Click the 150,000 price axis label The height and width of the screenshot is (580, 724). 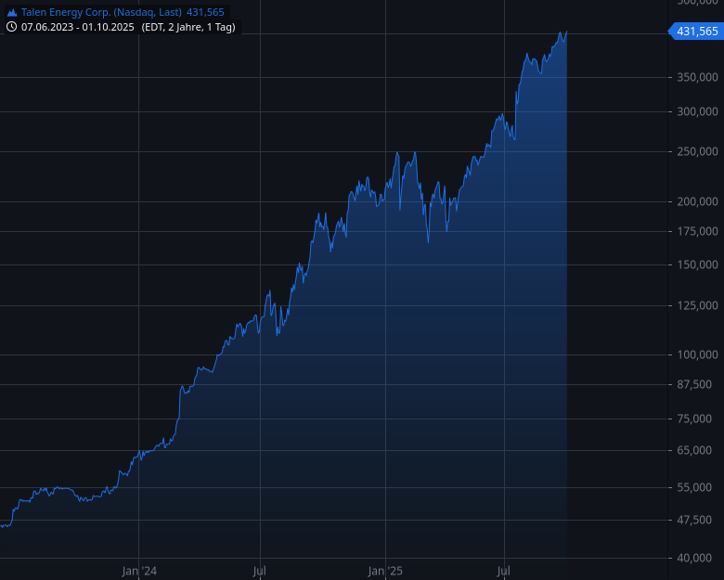coord(696,265)
